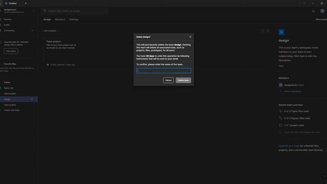Select the design team tab

click(x=47, y=19)
